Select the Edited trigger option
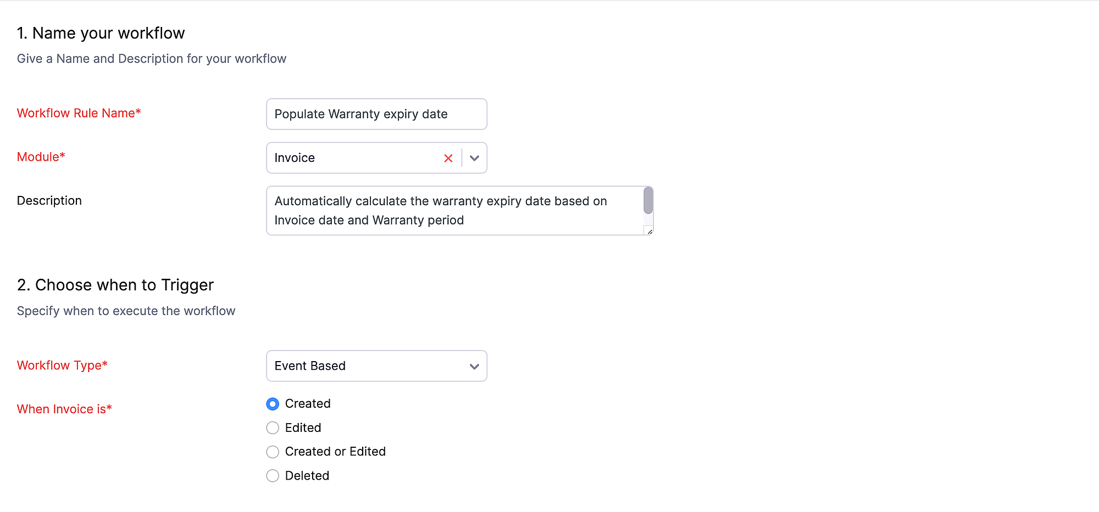The image size is (1099, 512). pos(273,427)
